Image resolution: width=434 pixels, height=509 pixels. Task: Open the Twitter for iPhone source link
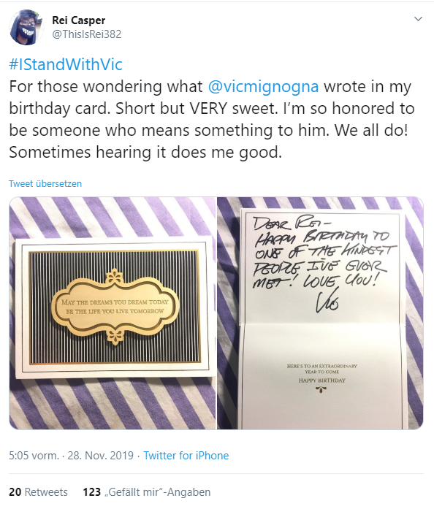[186, 456]
